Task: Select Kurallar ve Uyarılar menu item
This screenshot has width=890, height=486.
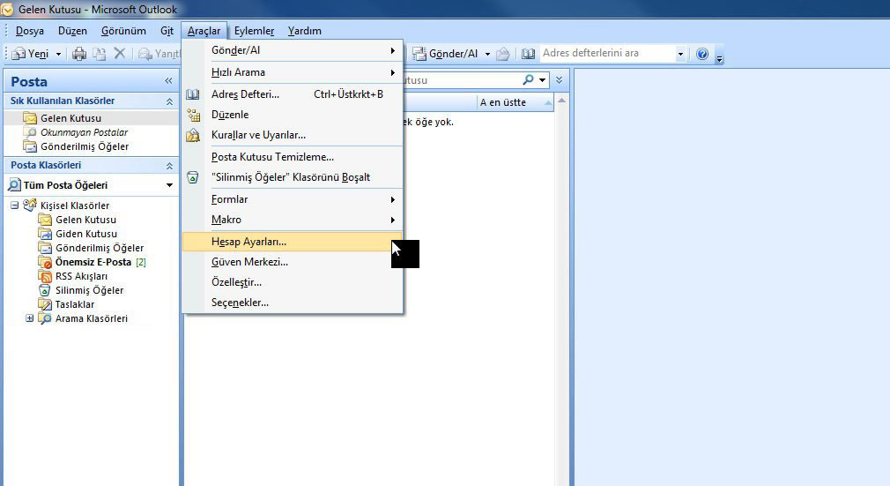Action: pyautogui.click(x=293, y=135)
